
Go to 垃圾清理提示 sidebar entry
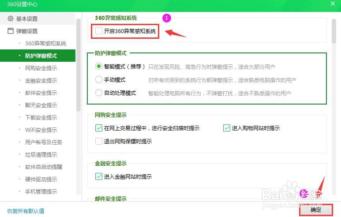(x=41, y=155)
